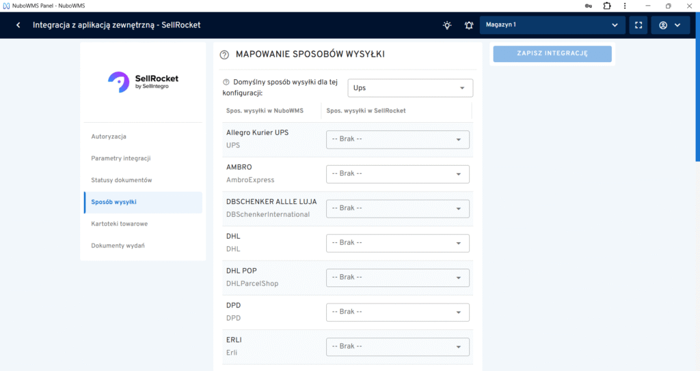Click help icon beside Mapowanie sposobów wysyłki
Viewport: 700px width, 371px height.
[x=224, y=55]
